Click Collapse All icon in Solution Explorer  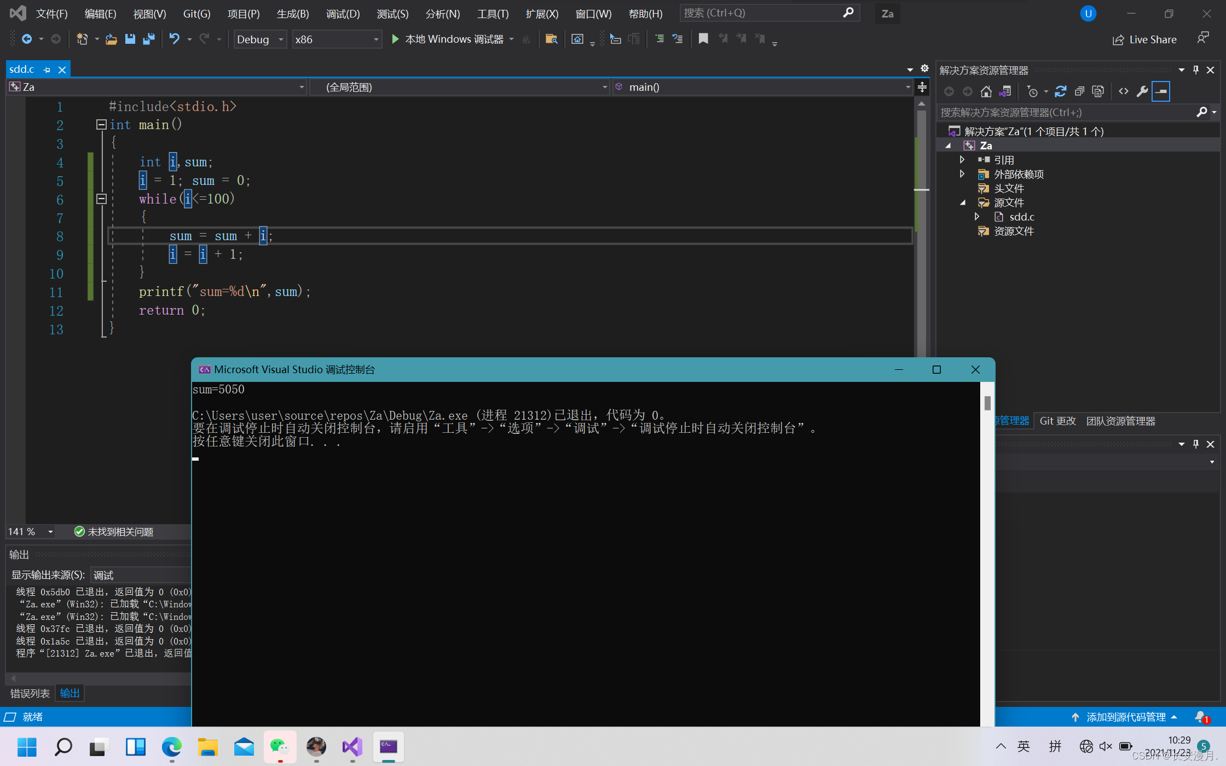pyautogui.click(x=1079, y=91)
